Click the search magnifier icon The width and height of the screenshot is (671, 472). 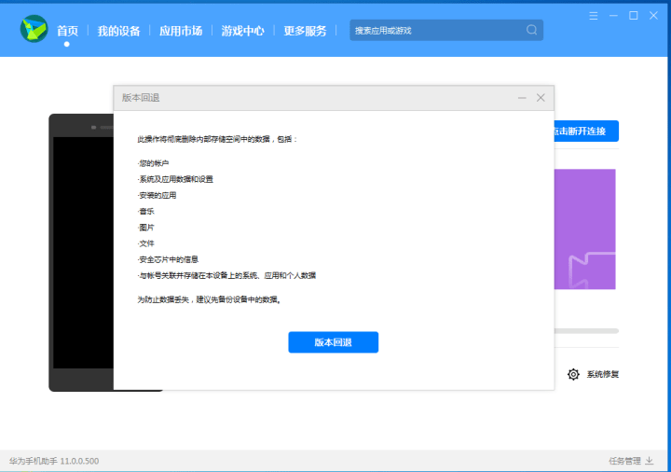(x=531, y=30)
